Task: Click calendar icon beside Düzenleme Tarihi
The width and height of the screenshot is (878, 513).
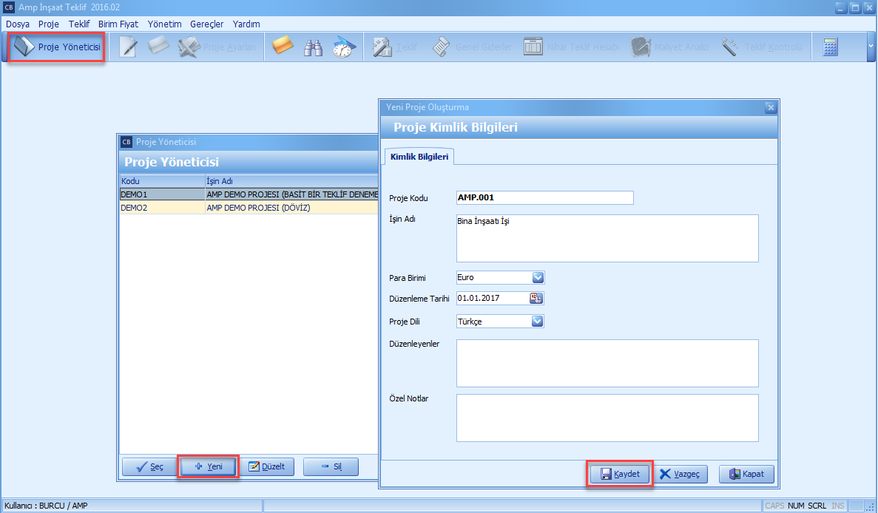Action: (x=536, y=299)
